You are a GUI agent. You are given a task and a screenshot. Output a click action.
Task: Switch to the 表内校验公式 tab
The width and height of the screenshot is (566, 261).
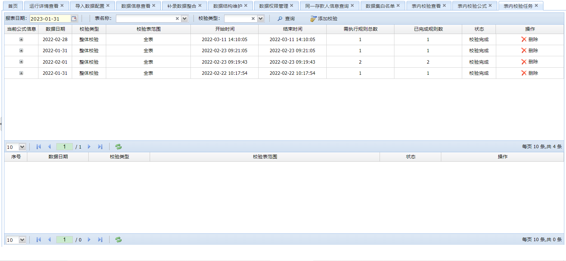point(472,6)
